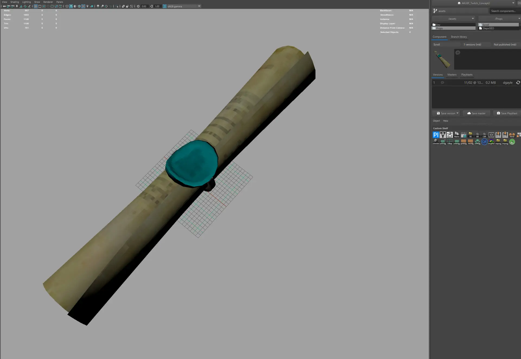
Task: Click the refresh icon beside dgayle
Action: pos(518,82)
